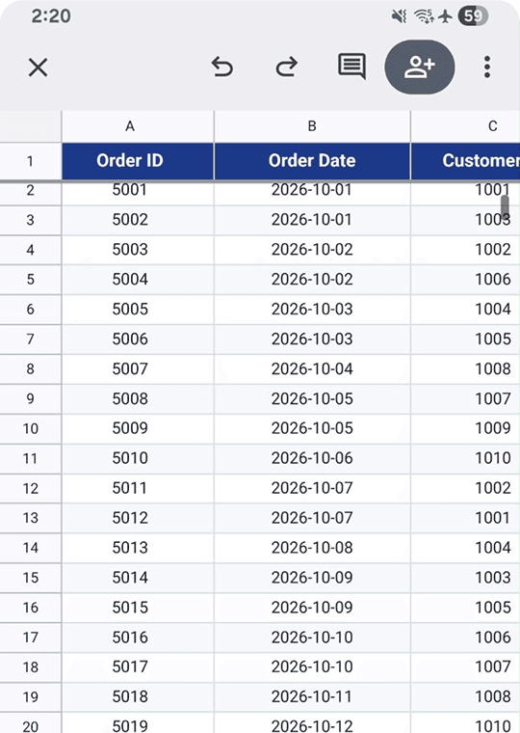520x733 pixels.
Task: Tap the battery level indicator
Action: pyautogui.click(x=474, y=16)
